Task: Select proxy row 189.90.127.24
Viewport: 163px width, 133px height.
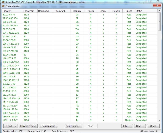Action: (80, 109)
